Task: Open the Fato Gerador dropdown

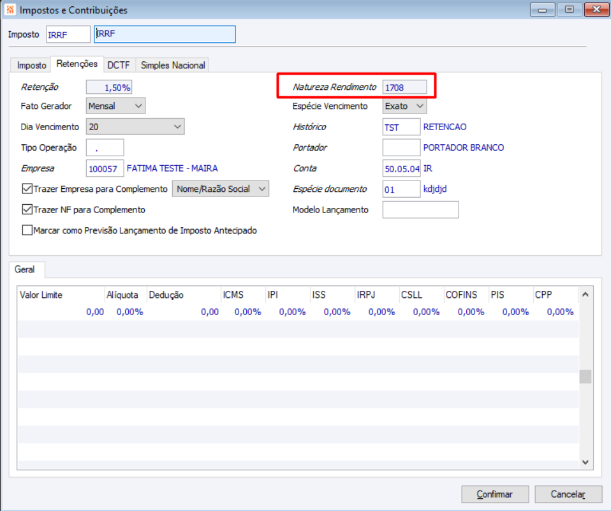Action: pyautogui.click(x=115, y=106)
